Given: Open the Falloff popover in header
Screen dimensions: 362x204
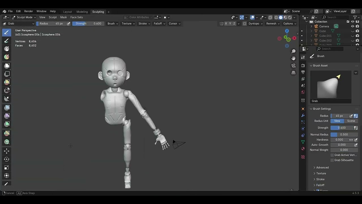Looking at the screenshot, I should [x=159, y=24].
